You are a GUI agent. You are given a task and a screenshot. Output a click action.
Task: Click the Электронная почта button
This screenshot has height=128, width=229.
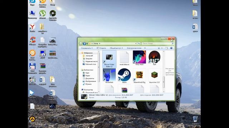[x=134, y=48]
